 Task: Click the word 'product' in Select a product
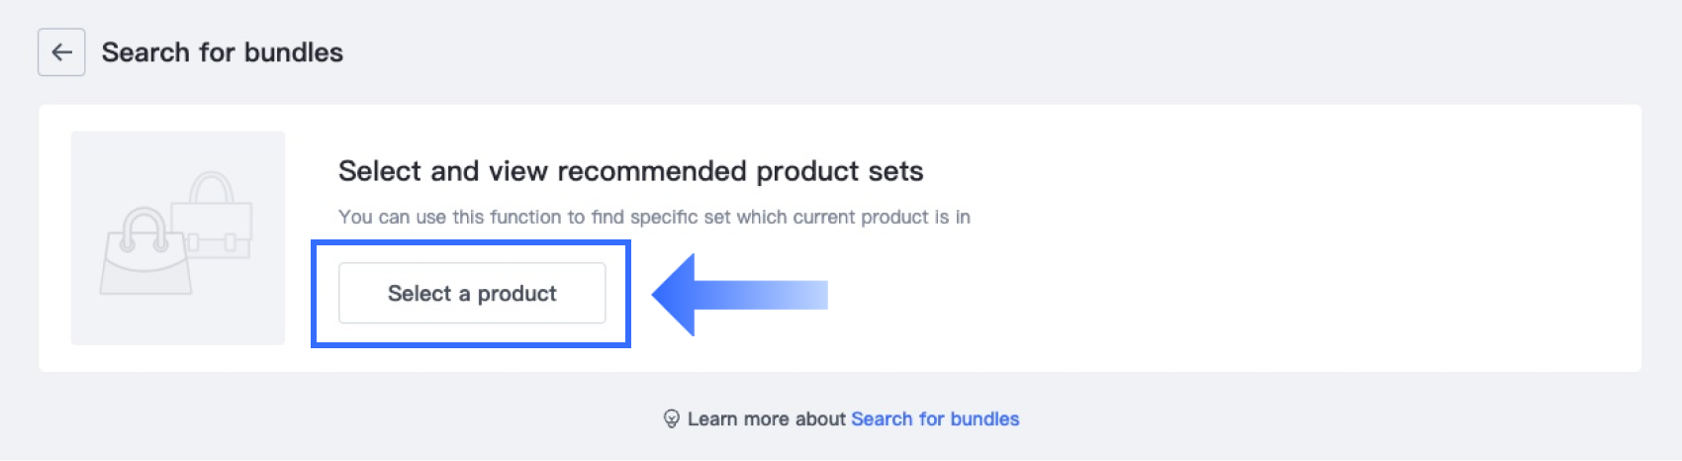pos(516,294)
